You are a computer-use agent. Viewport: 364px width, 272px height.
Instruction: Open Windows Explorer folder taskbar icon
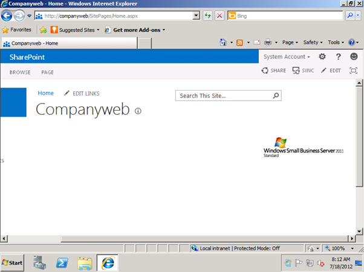point(85,263)
